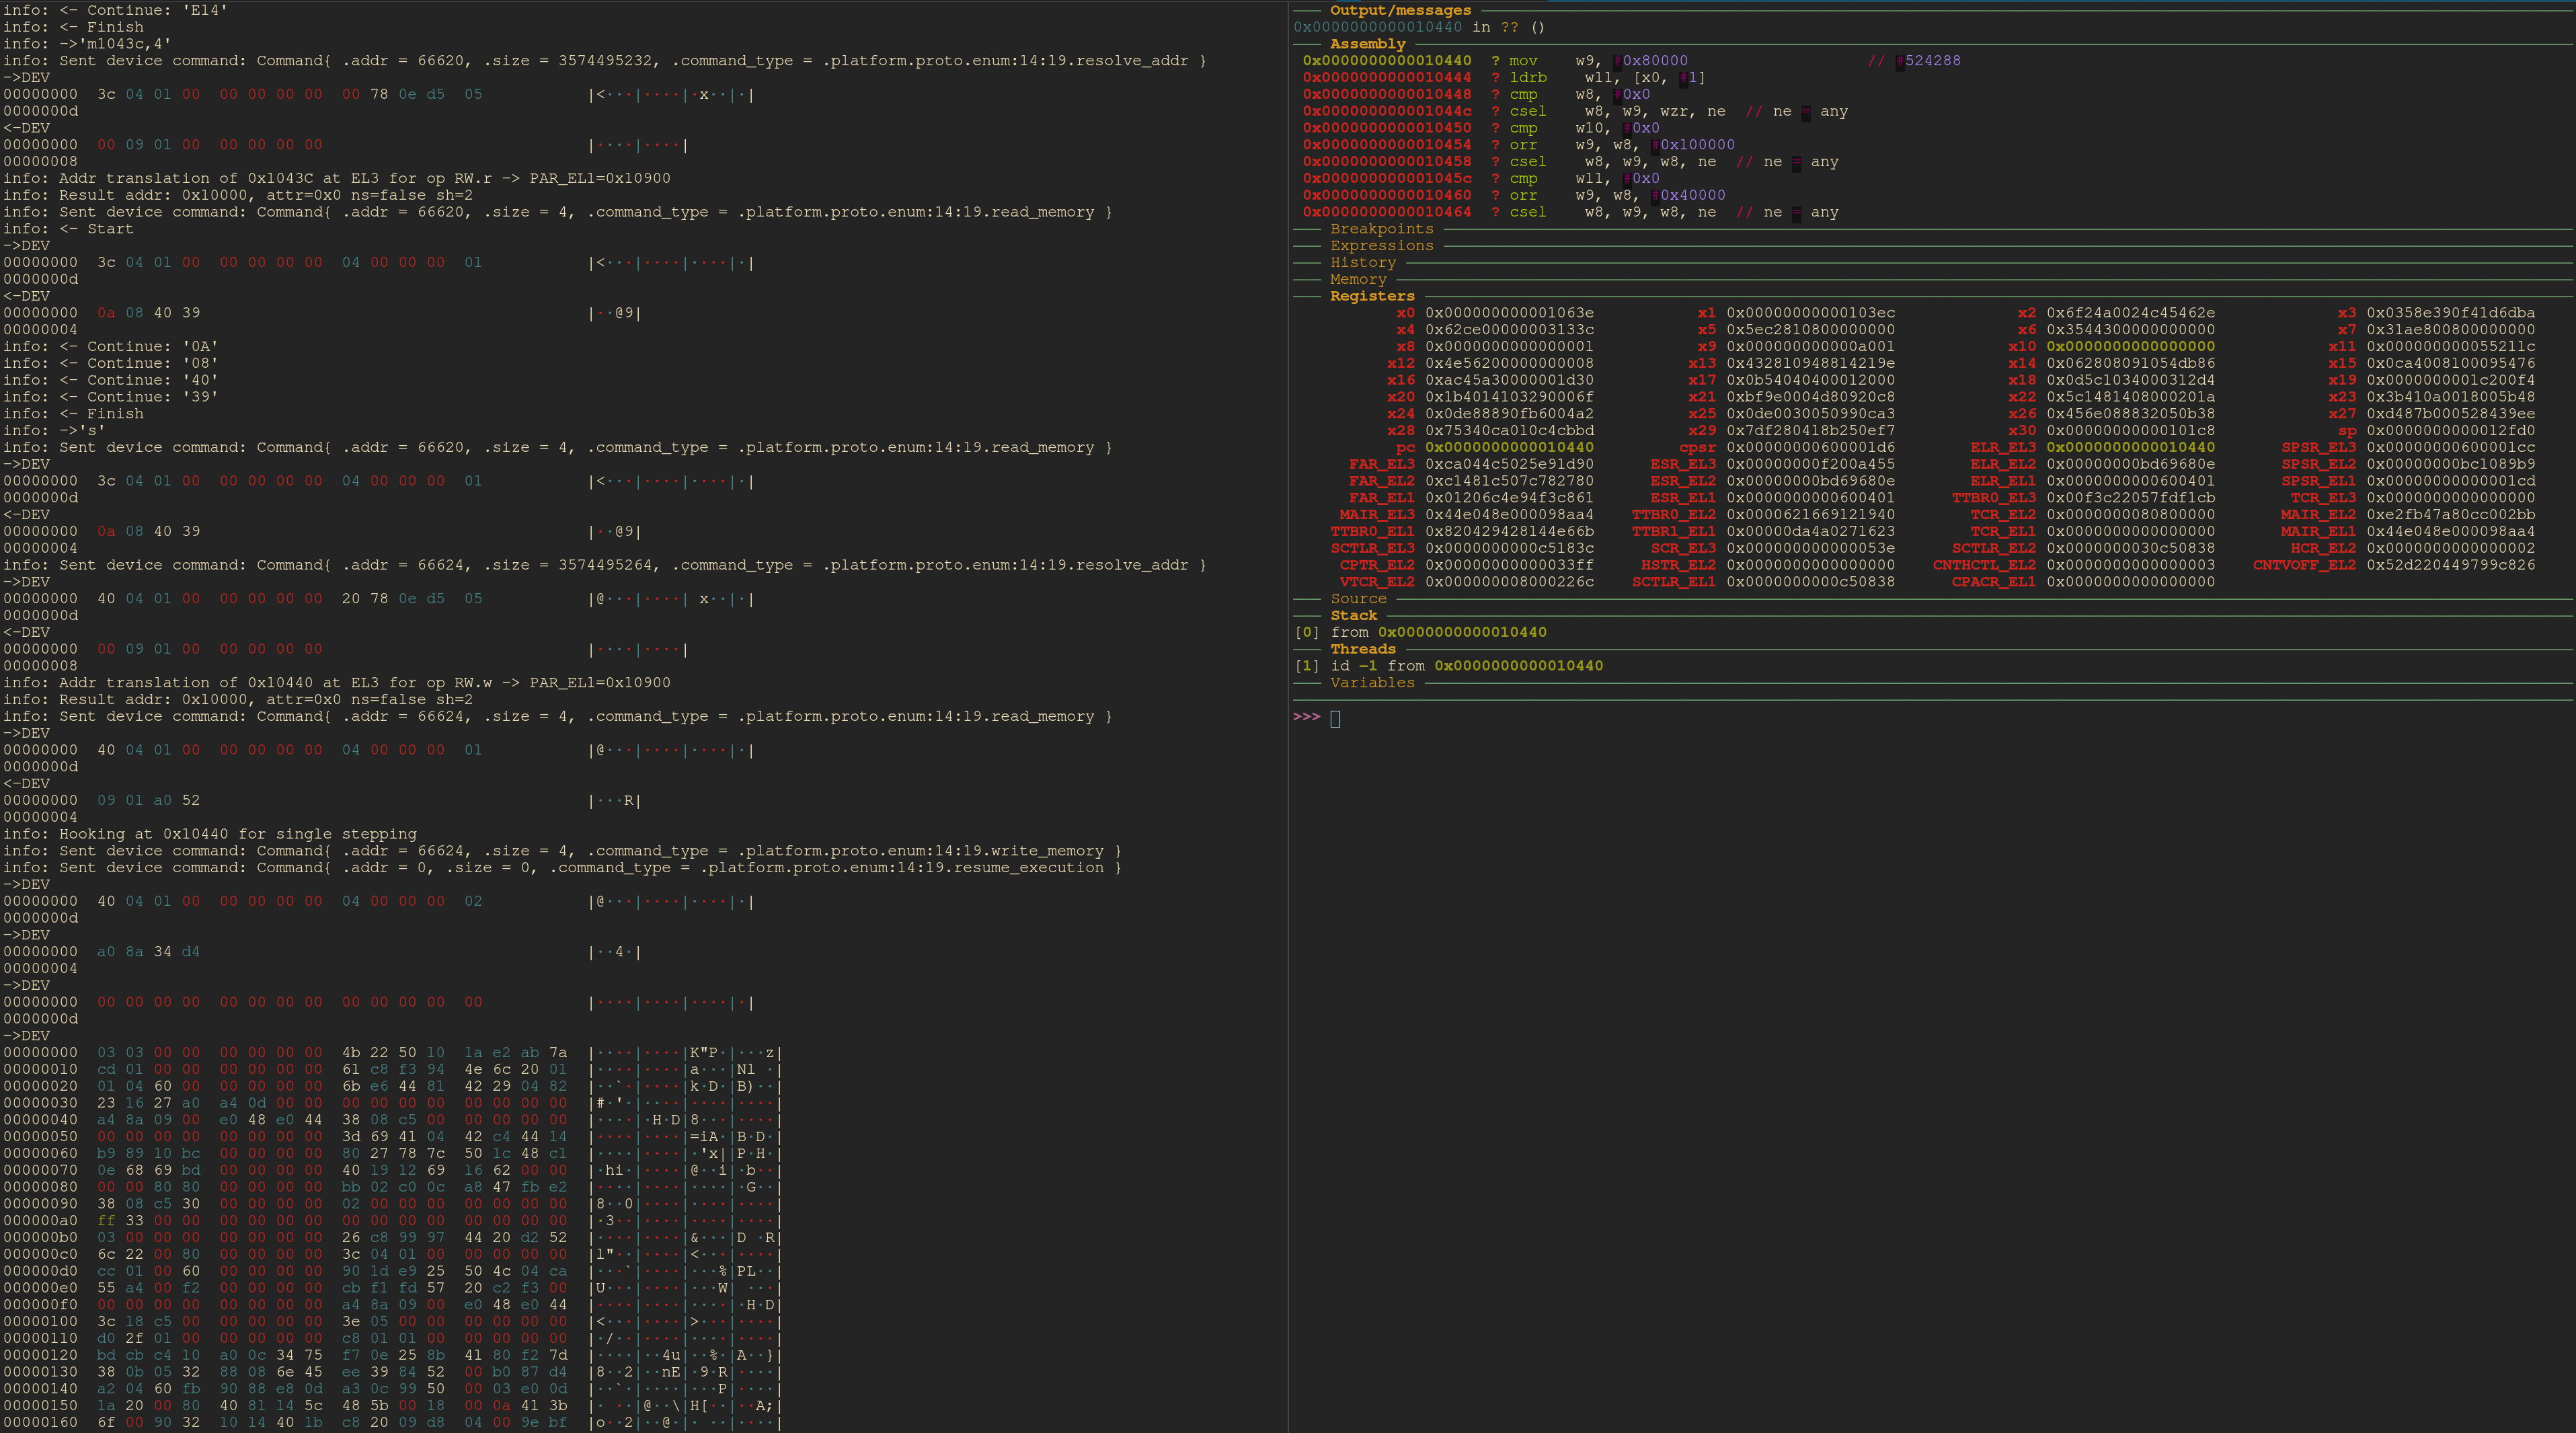Screen dimensions: 2576x1433
Task: Select the 'ldrb w11, [x0, #1]' instruction
Action: click(x=1607, y=78)
